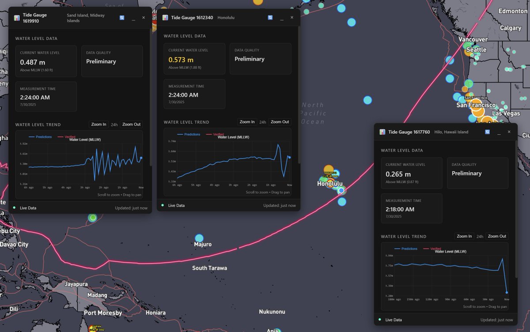Toggle the Verified series in Midway chart legend

click(x=66, y=137)
